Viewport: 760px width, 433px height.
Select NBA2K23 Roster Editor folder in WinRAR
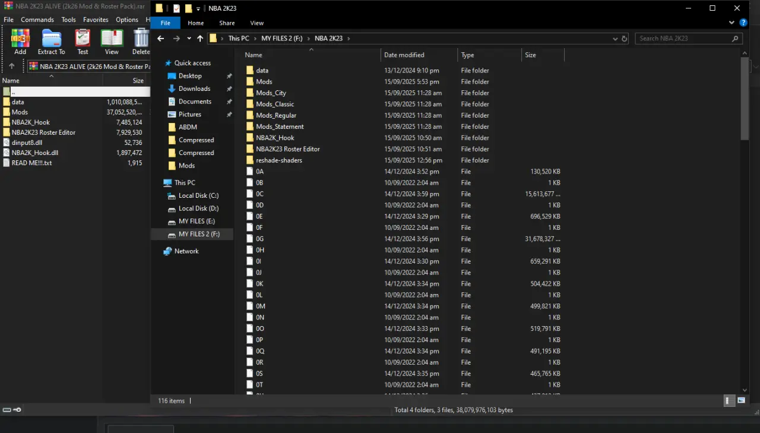43,132
